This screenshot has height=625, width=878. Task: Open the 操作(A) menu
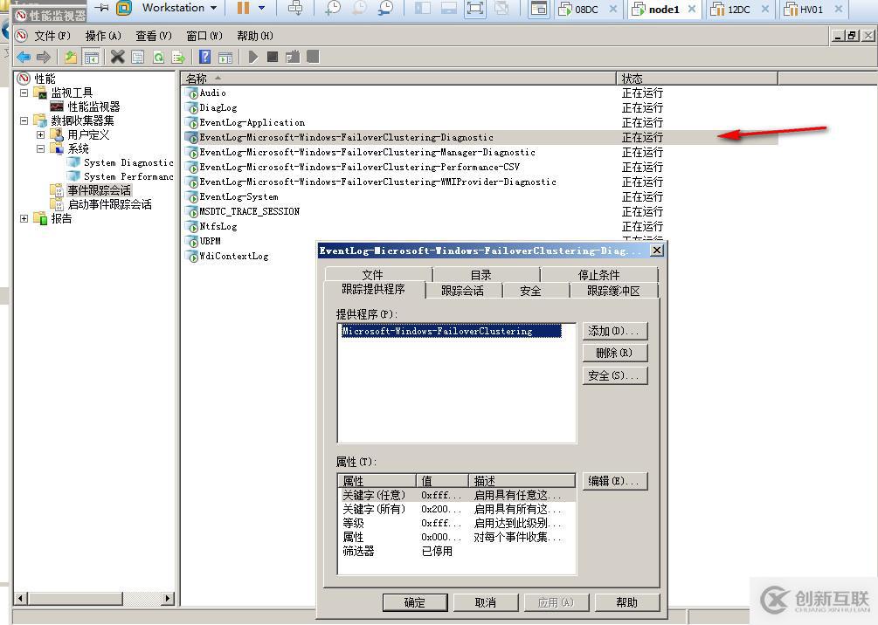[103, 36]
